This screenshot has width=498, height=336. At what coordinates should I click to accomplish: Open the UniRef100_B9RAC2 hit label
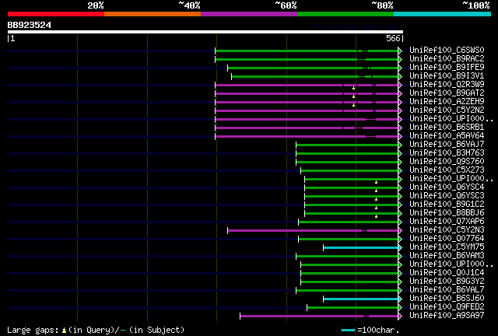447,59
